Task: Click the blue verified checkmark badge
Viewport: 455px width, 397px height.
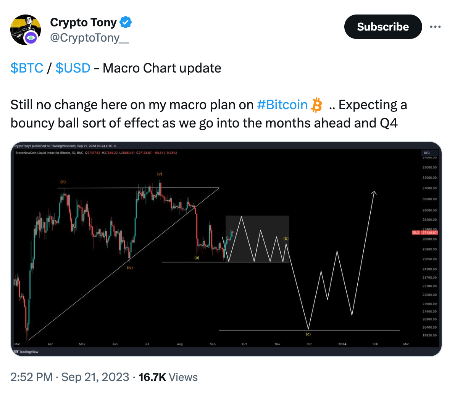Action: [x=126, y=23]
